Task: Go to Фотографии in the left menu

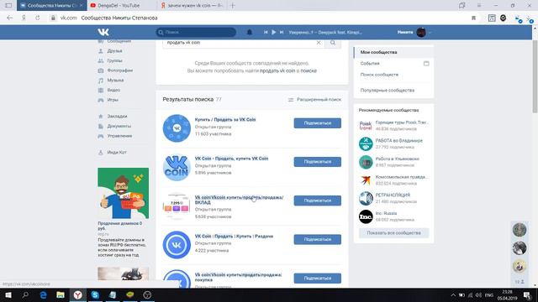Action: tap(119, 70)
